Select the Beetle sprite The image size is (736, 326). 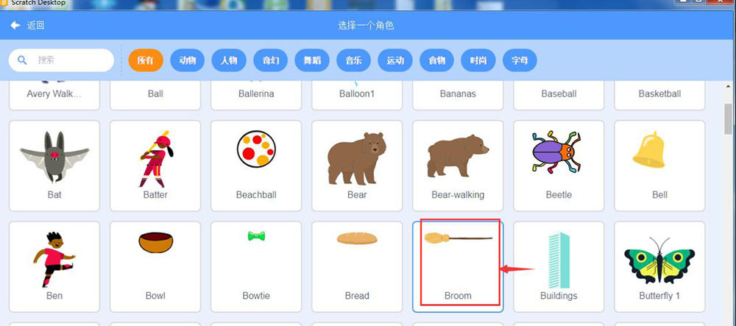click(559, 166)
